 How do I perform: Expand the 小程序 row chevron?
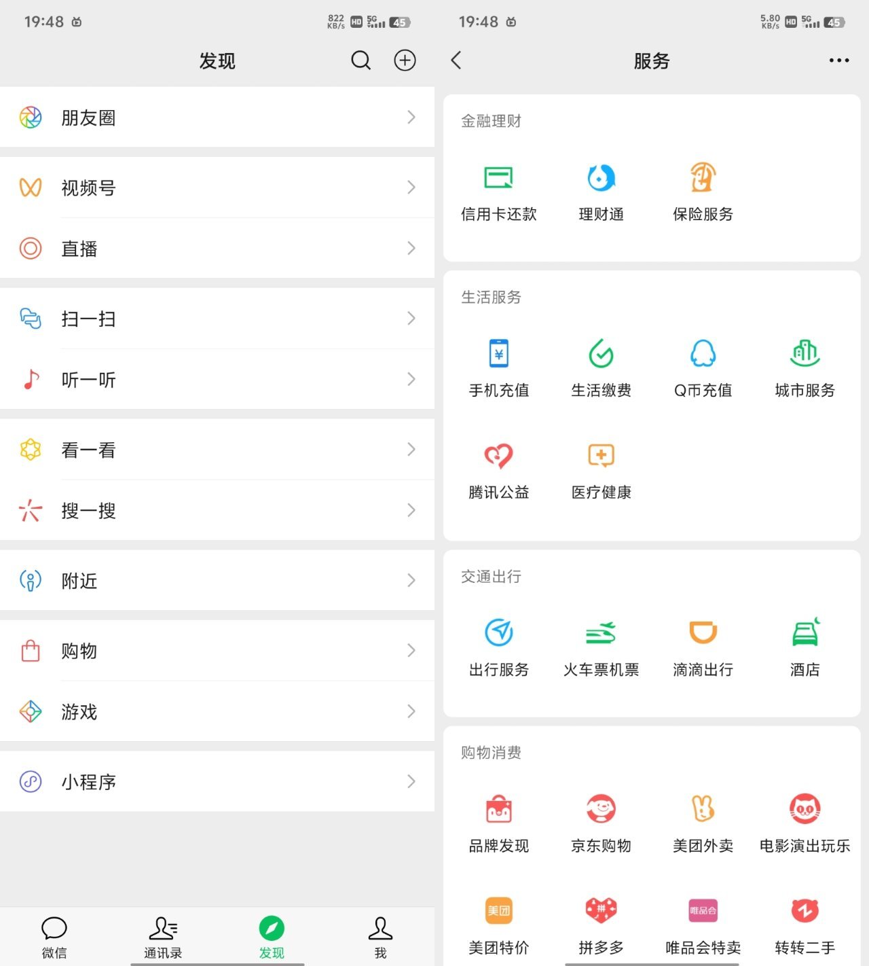coord(411,782)
